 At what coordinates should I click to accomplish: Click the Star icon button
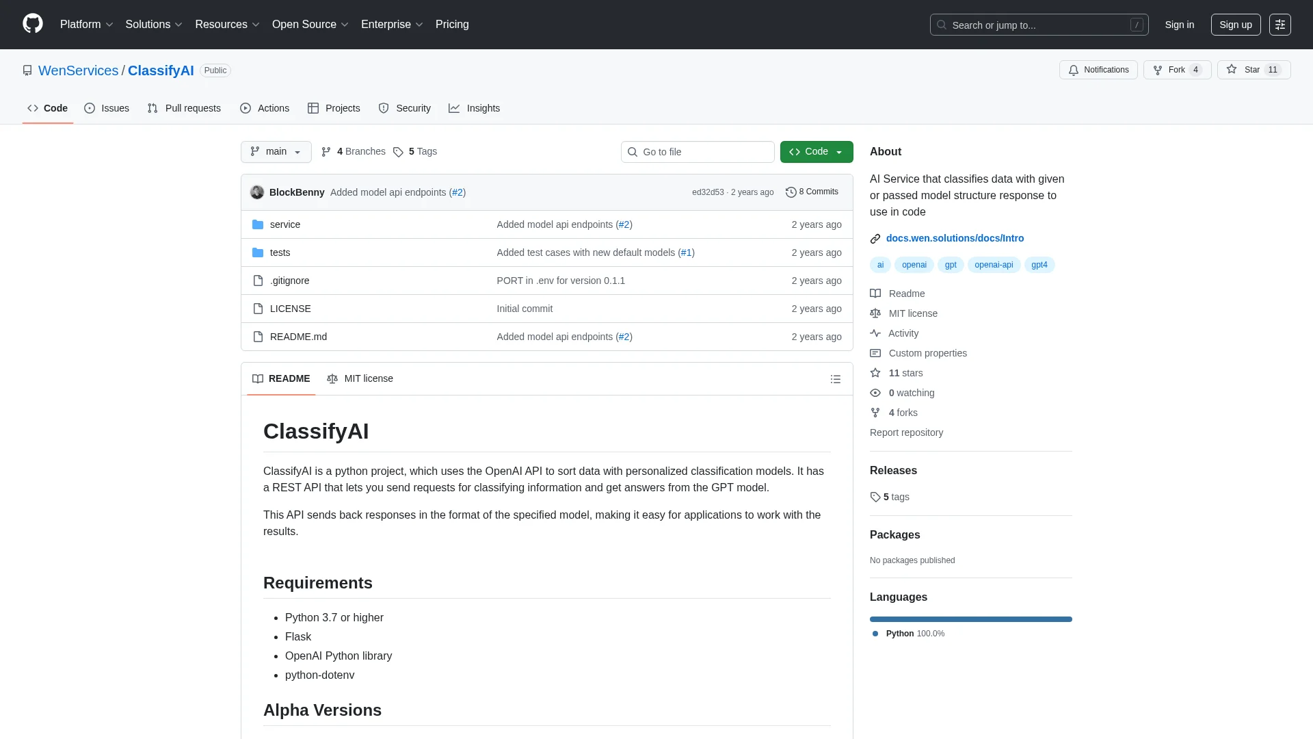[x=1232, y=70]
